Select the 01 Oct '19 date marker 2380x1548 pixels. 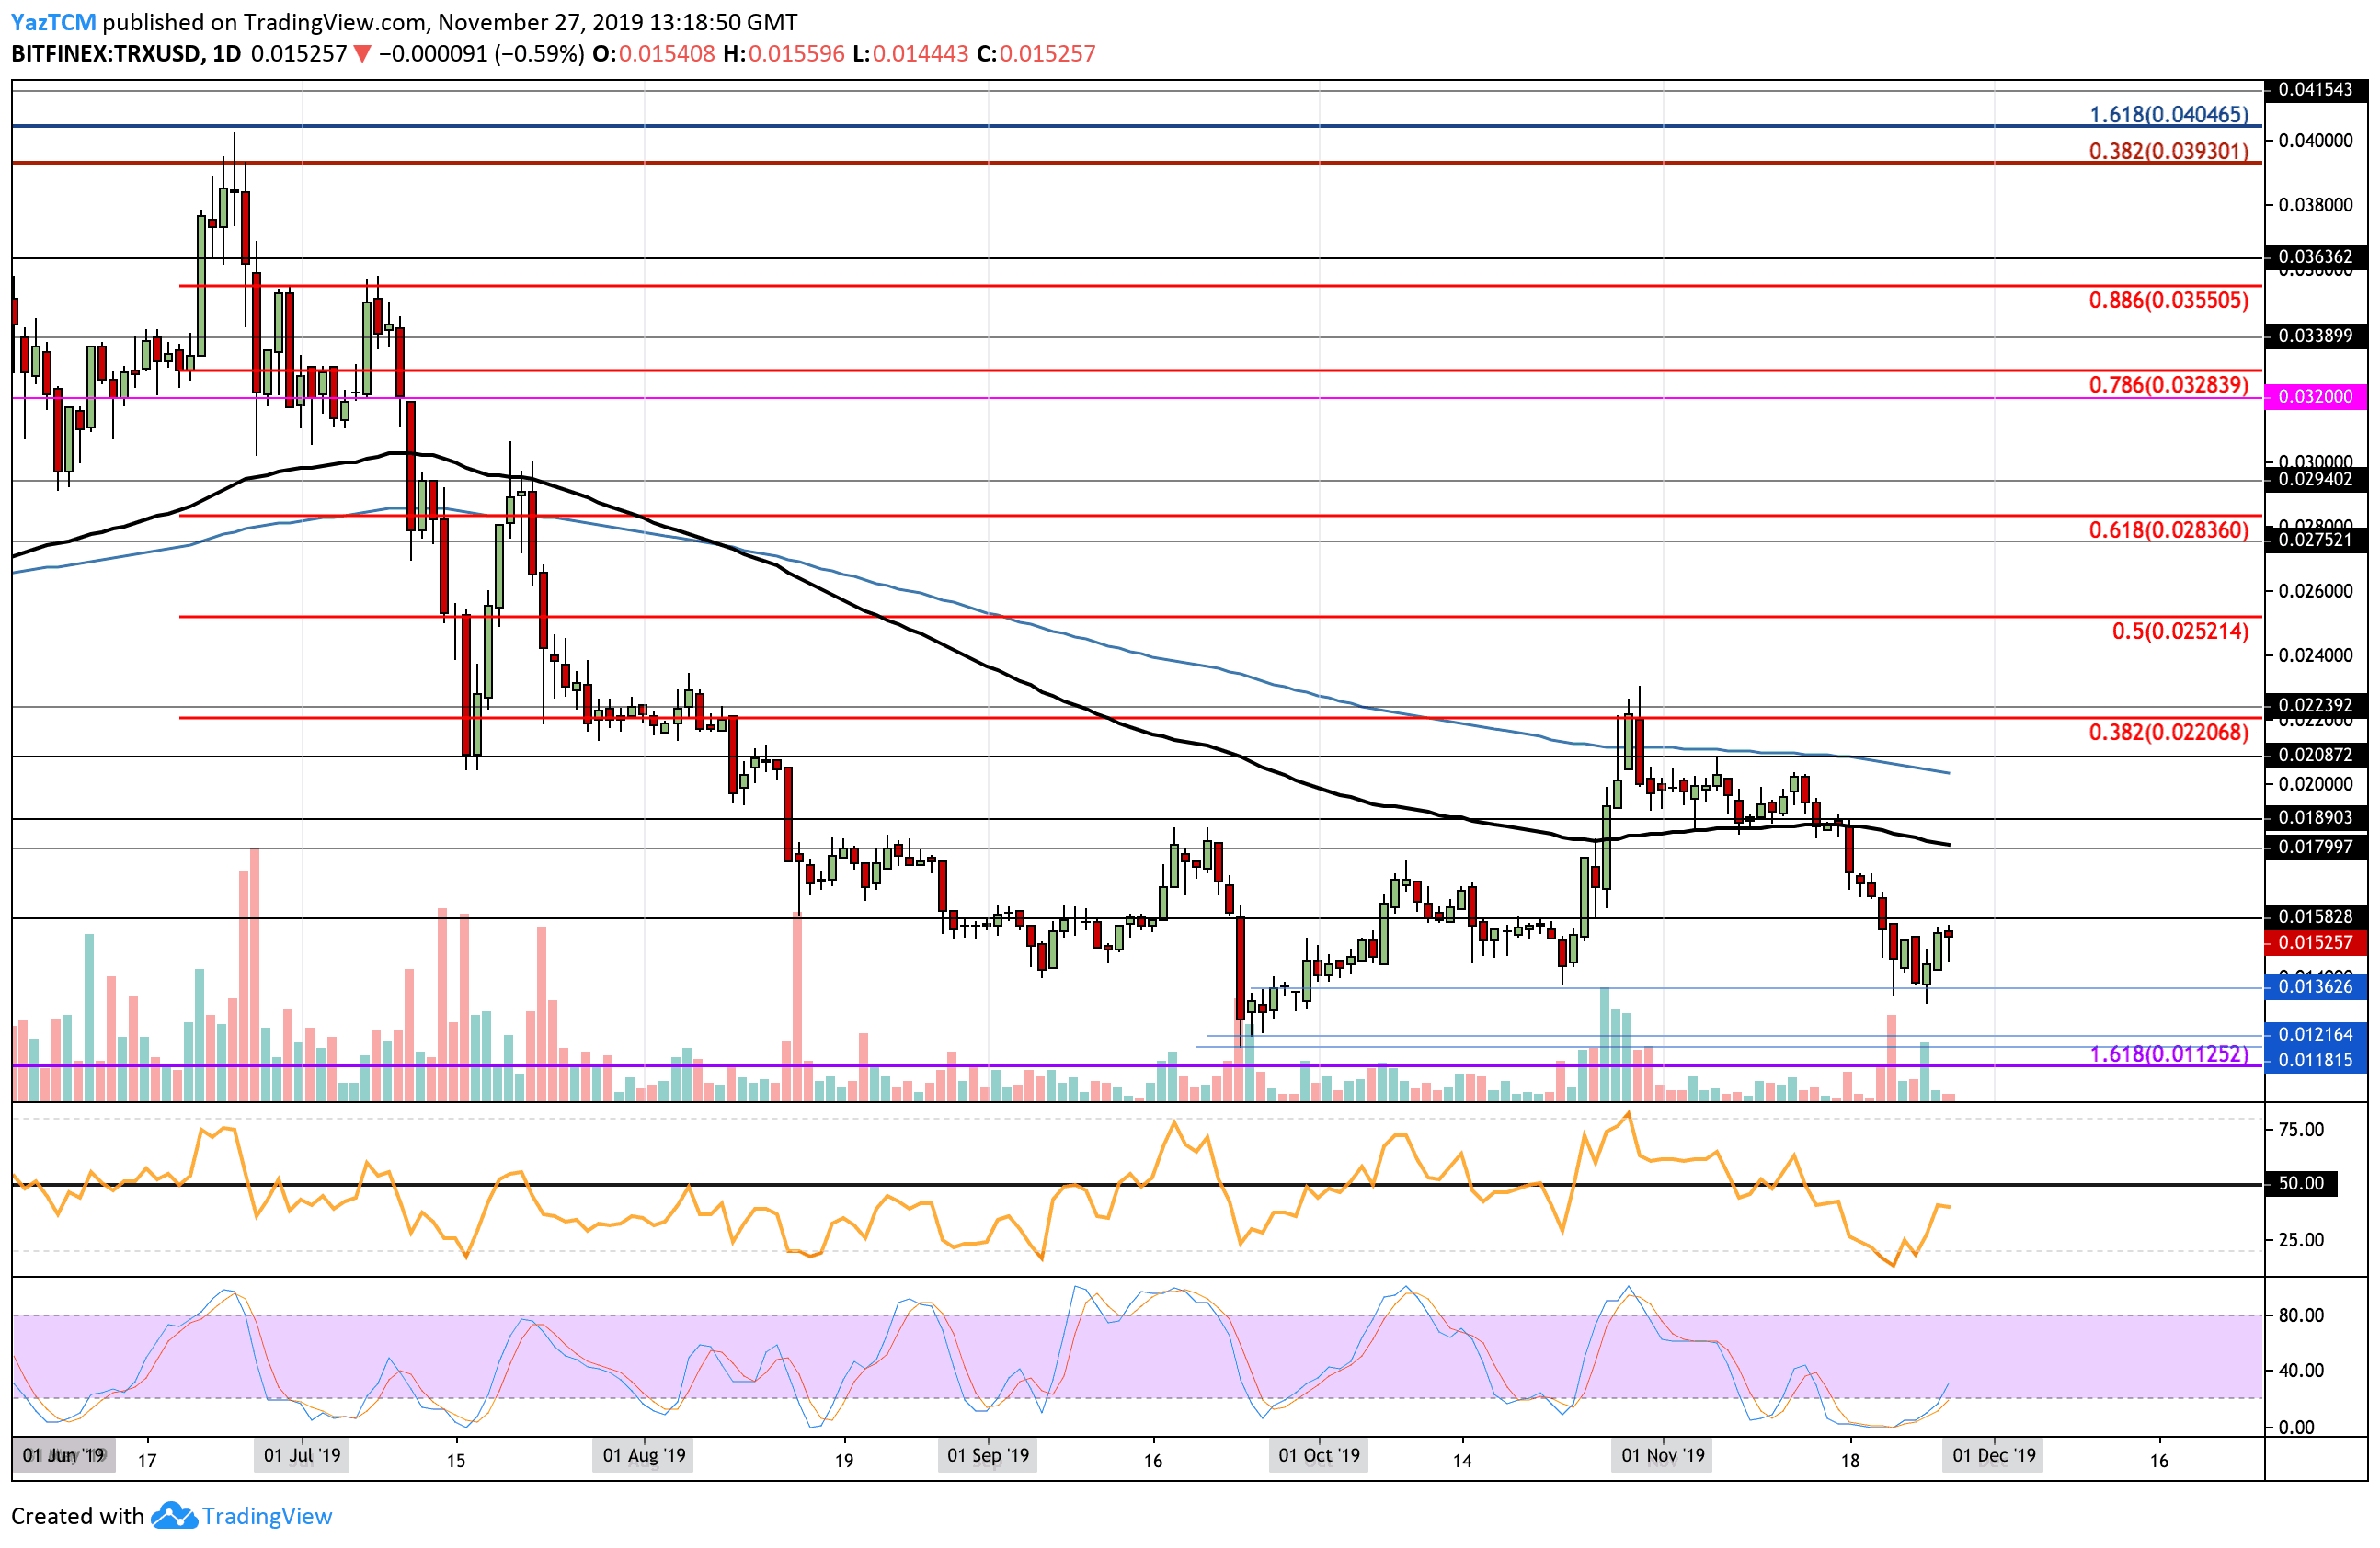[1320, 1455]
